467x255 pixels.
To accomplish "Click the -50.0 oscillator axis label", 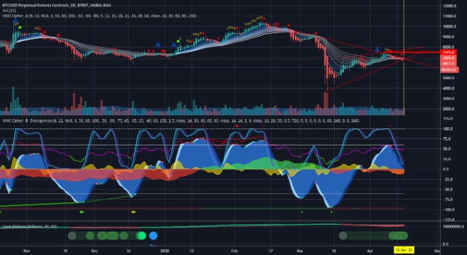I will click(x=448, y=190).
